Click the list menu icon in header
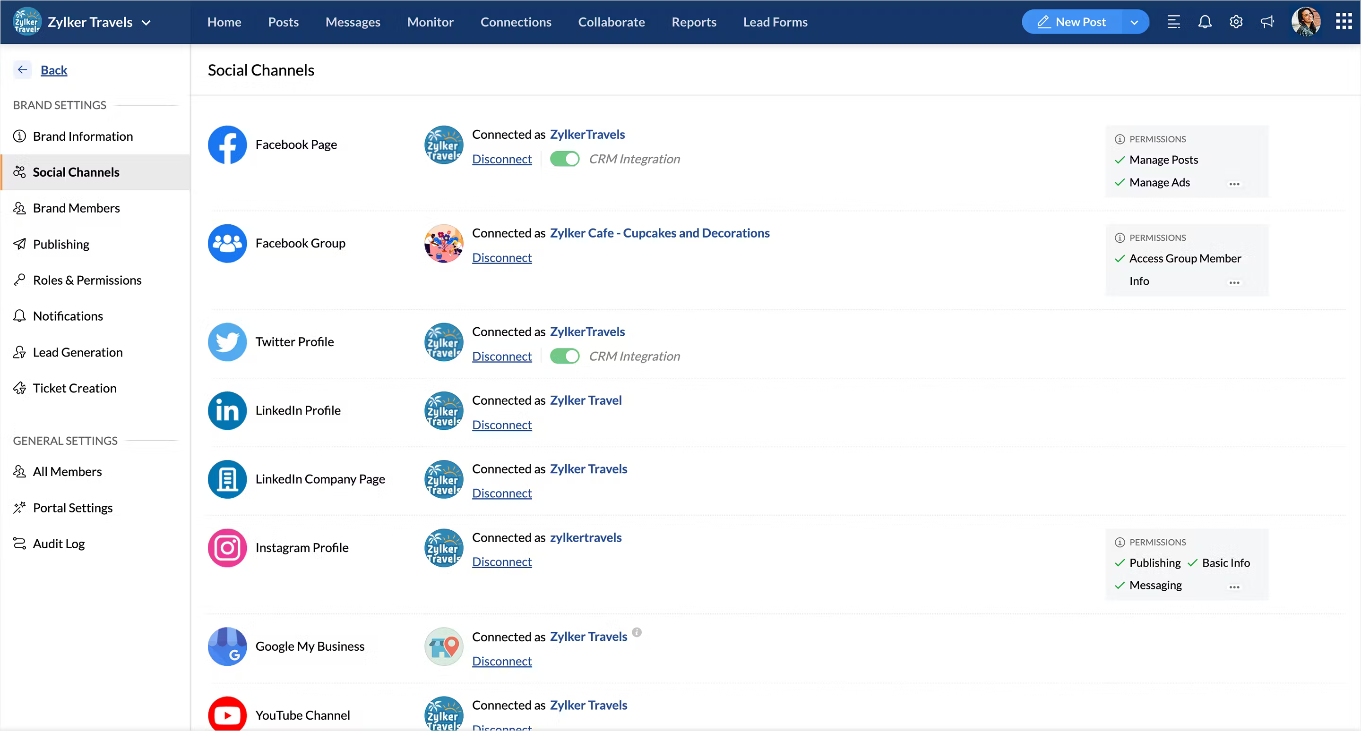 tap(1173, 22)
